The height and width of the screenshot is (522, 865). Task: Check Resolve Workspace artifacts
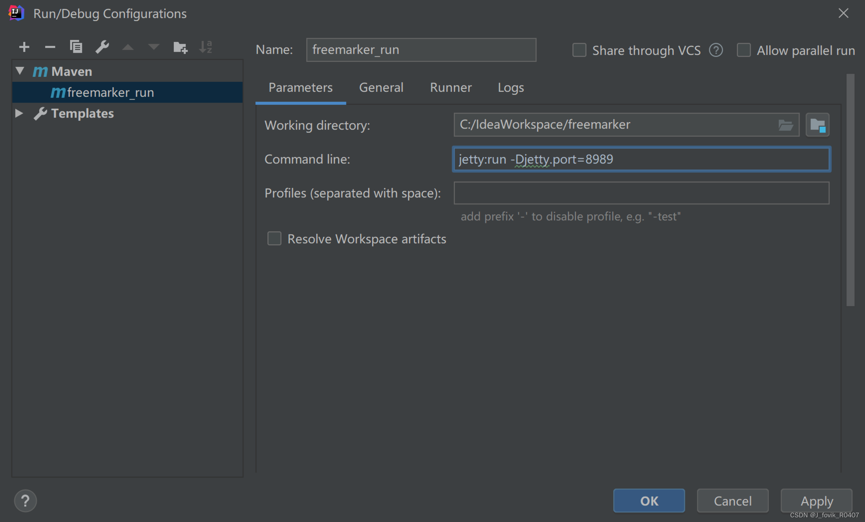click(x=274, y=239)
